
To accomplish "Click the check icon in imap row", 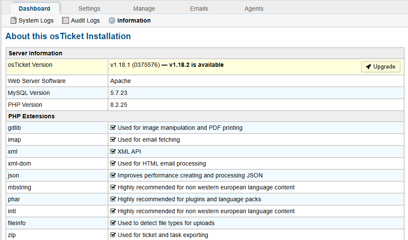I will click(113, 140).
